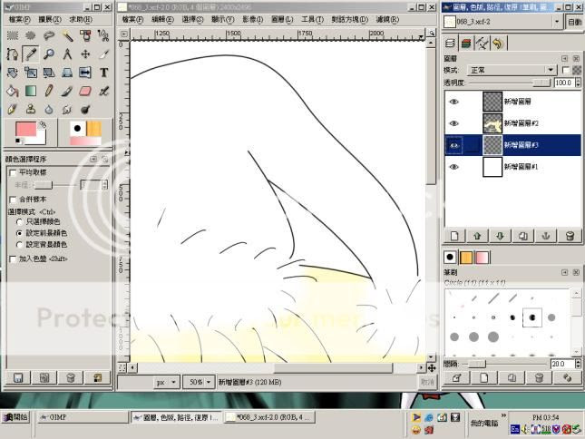Click the 自動 button

tap(574, 22)
